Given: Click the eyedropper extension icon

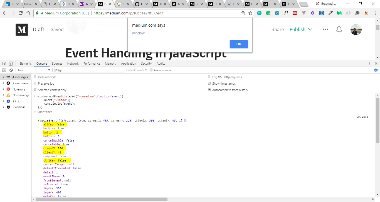Looking at the screenshot, I should [x=330, y=13].
